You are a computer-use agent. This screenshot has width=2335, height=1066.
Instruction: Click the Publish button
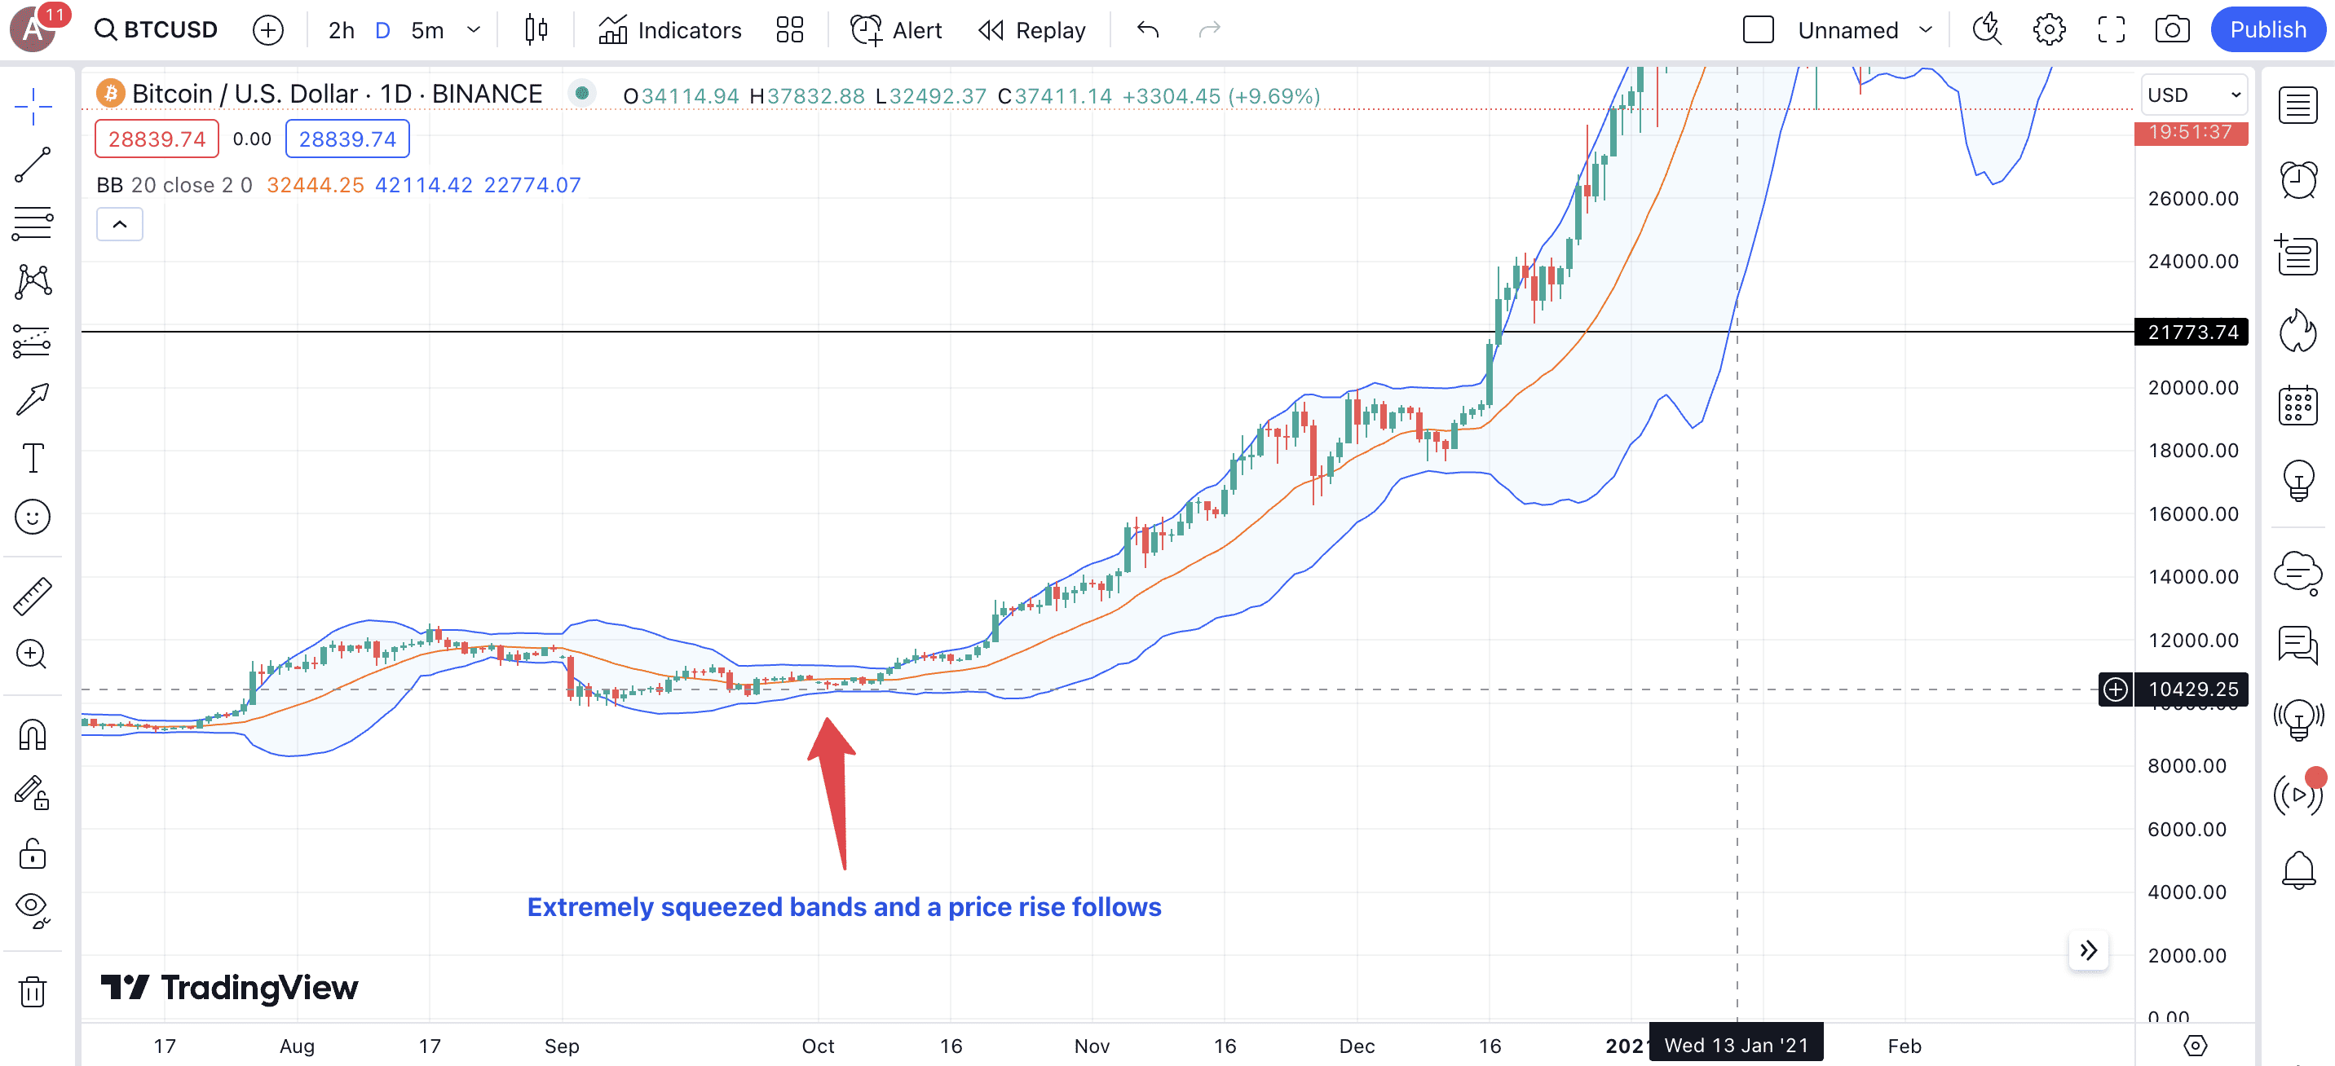click(x=2267, y=30)
